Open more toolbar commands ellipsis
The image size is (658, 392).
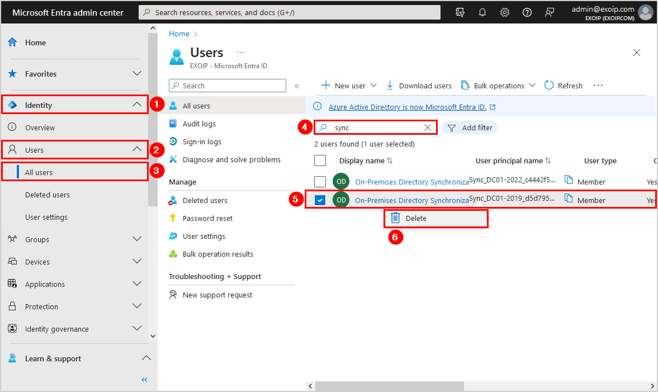tap(598, 86)
